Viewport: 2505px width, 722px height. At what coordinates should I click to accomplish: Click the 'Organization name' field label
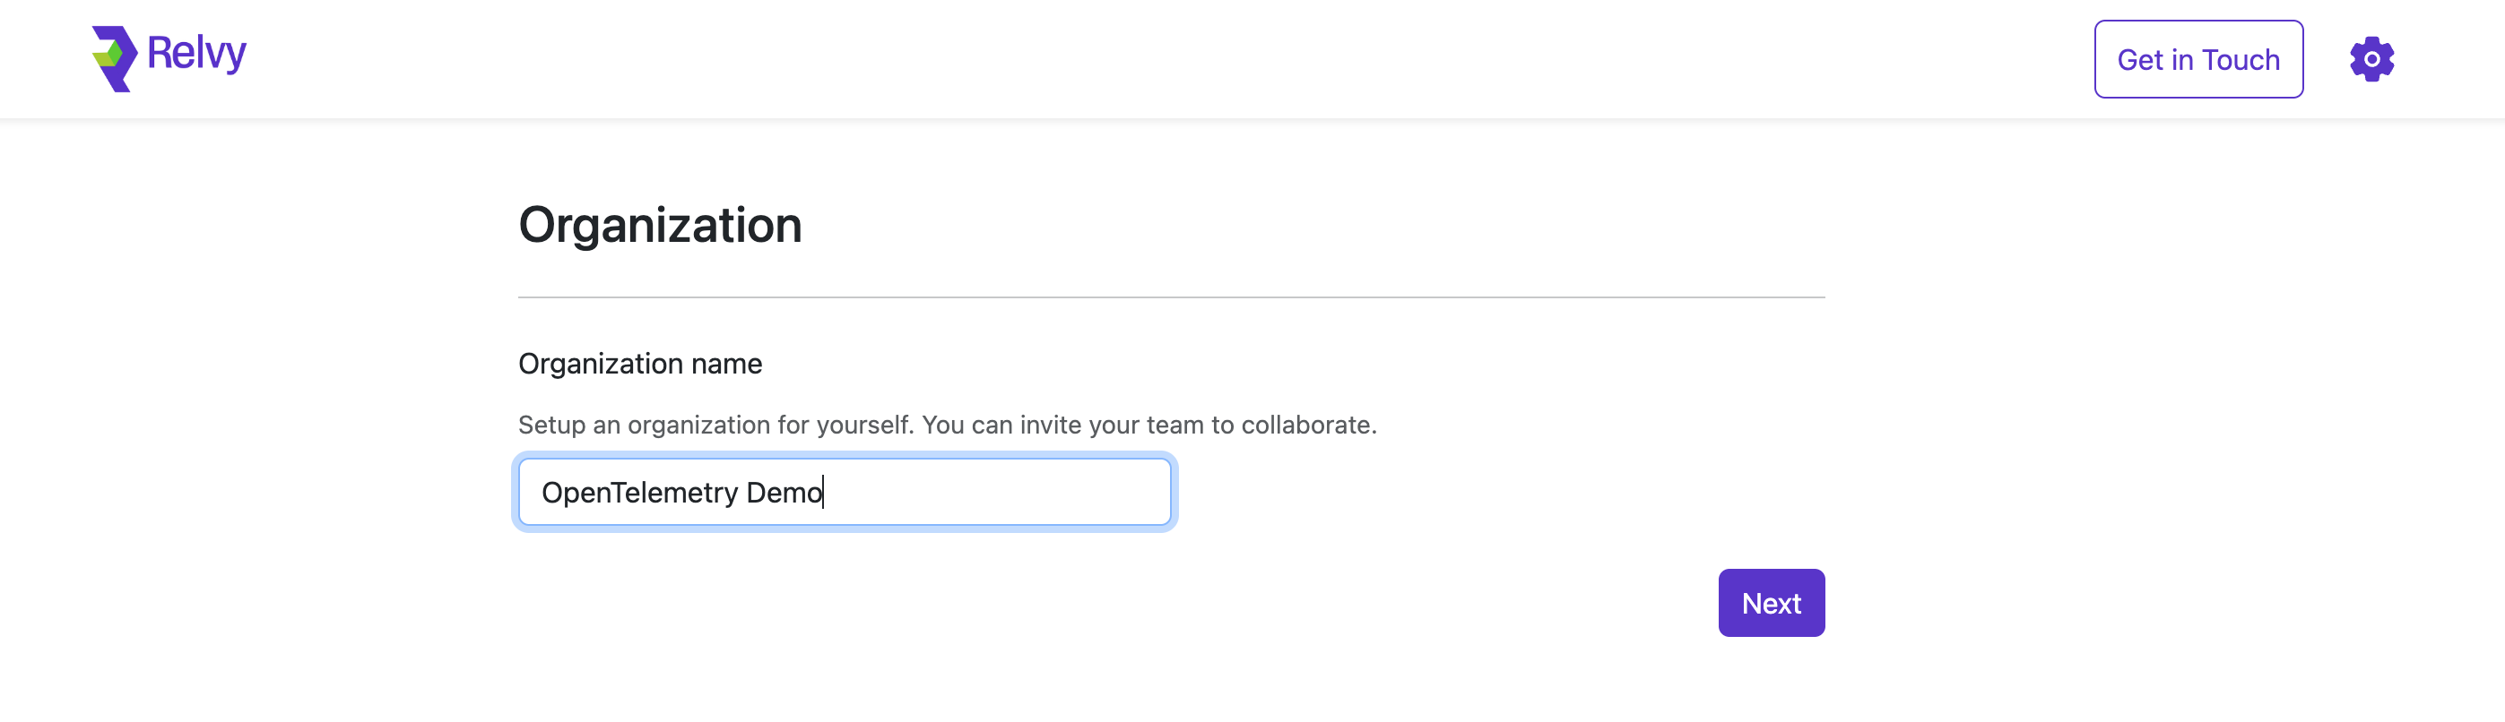[640, 364]
